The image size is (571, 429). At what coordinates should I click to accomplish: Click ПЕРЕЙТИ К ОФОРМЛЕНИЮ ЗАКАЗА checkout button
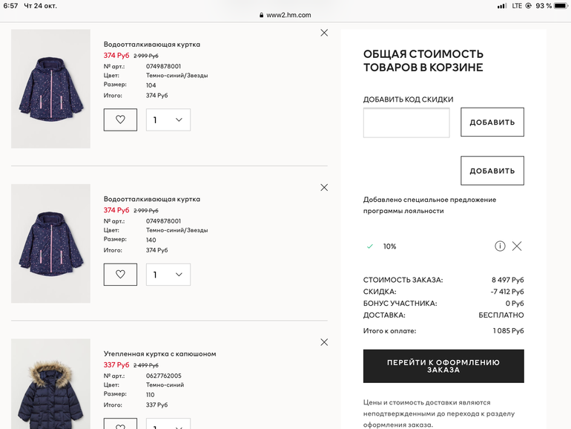(x=443, y=366)
